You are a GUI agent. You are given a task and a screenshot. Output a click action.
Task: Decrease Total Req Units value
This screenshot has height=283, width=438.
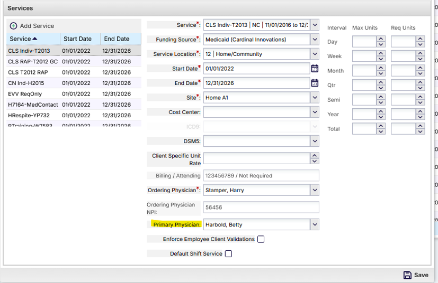click(420, 131)
